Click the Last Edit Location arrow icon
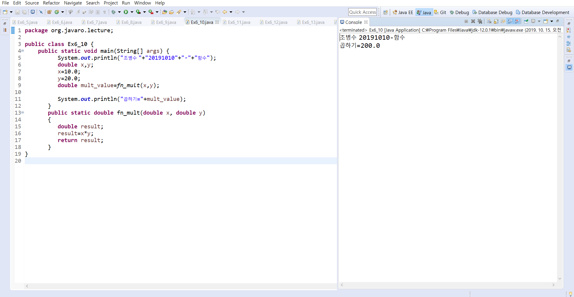Screen dimensions: 574x297 click(218, 12)
